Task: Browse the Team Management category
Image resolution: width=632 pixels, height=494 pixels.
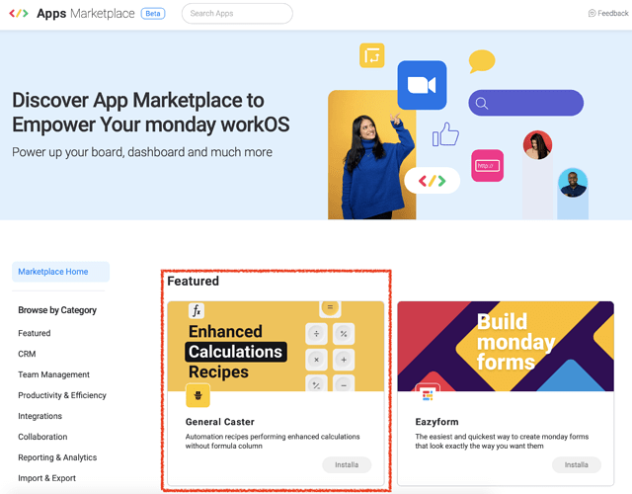Action: pos(53,374)
